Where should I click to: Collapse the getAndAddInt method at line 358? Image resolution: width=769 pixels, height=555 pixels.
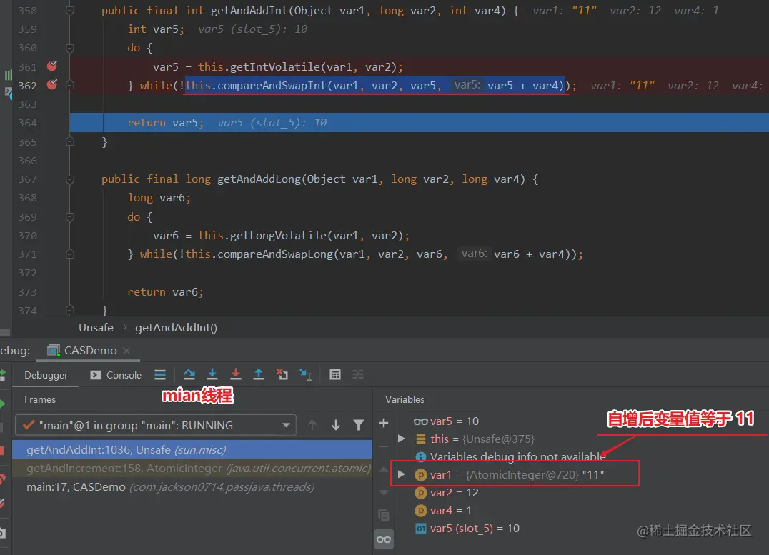coord(69,10)
